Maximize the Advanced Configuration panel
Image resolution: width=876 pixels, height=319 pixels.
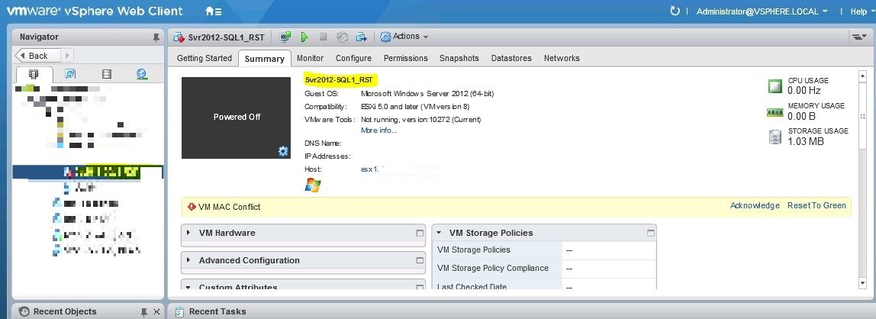[x=420, y=260]
